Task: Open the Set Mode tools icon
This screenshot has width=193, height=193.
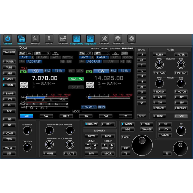Action: (x=104, y=39)
